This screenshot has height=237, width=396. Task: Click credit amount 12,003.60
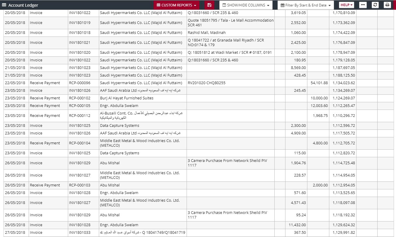tap(319, 106)
